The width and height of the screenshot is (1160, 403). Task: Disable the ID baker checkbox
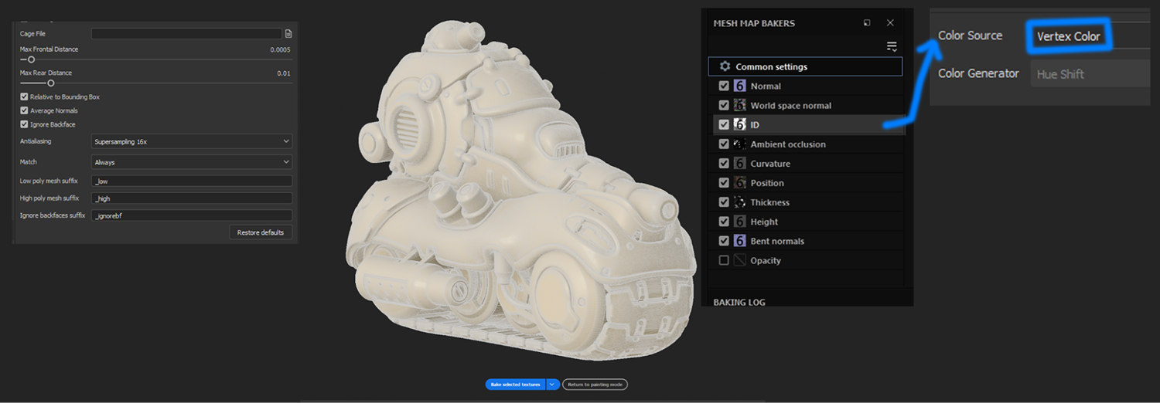click(x=724, y=124)
